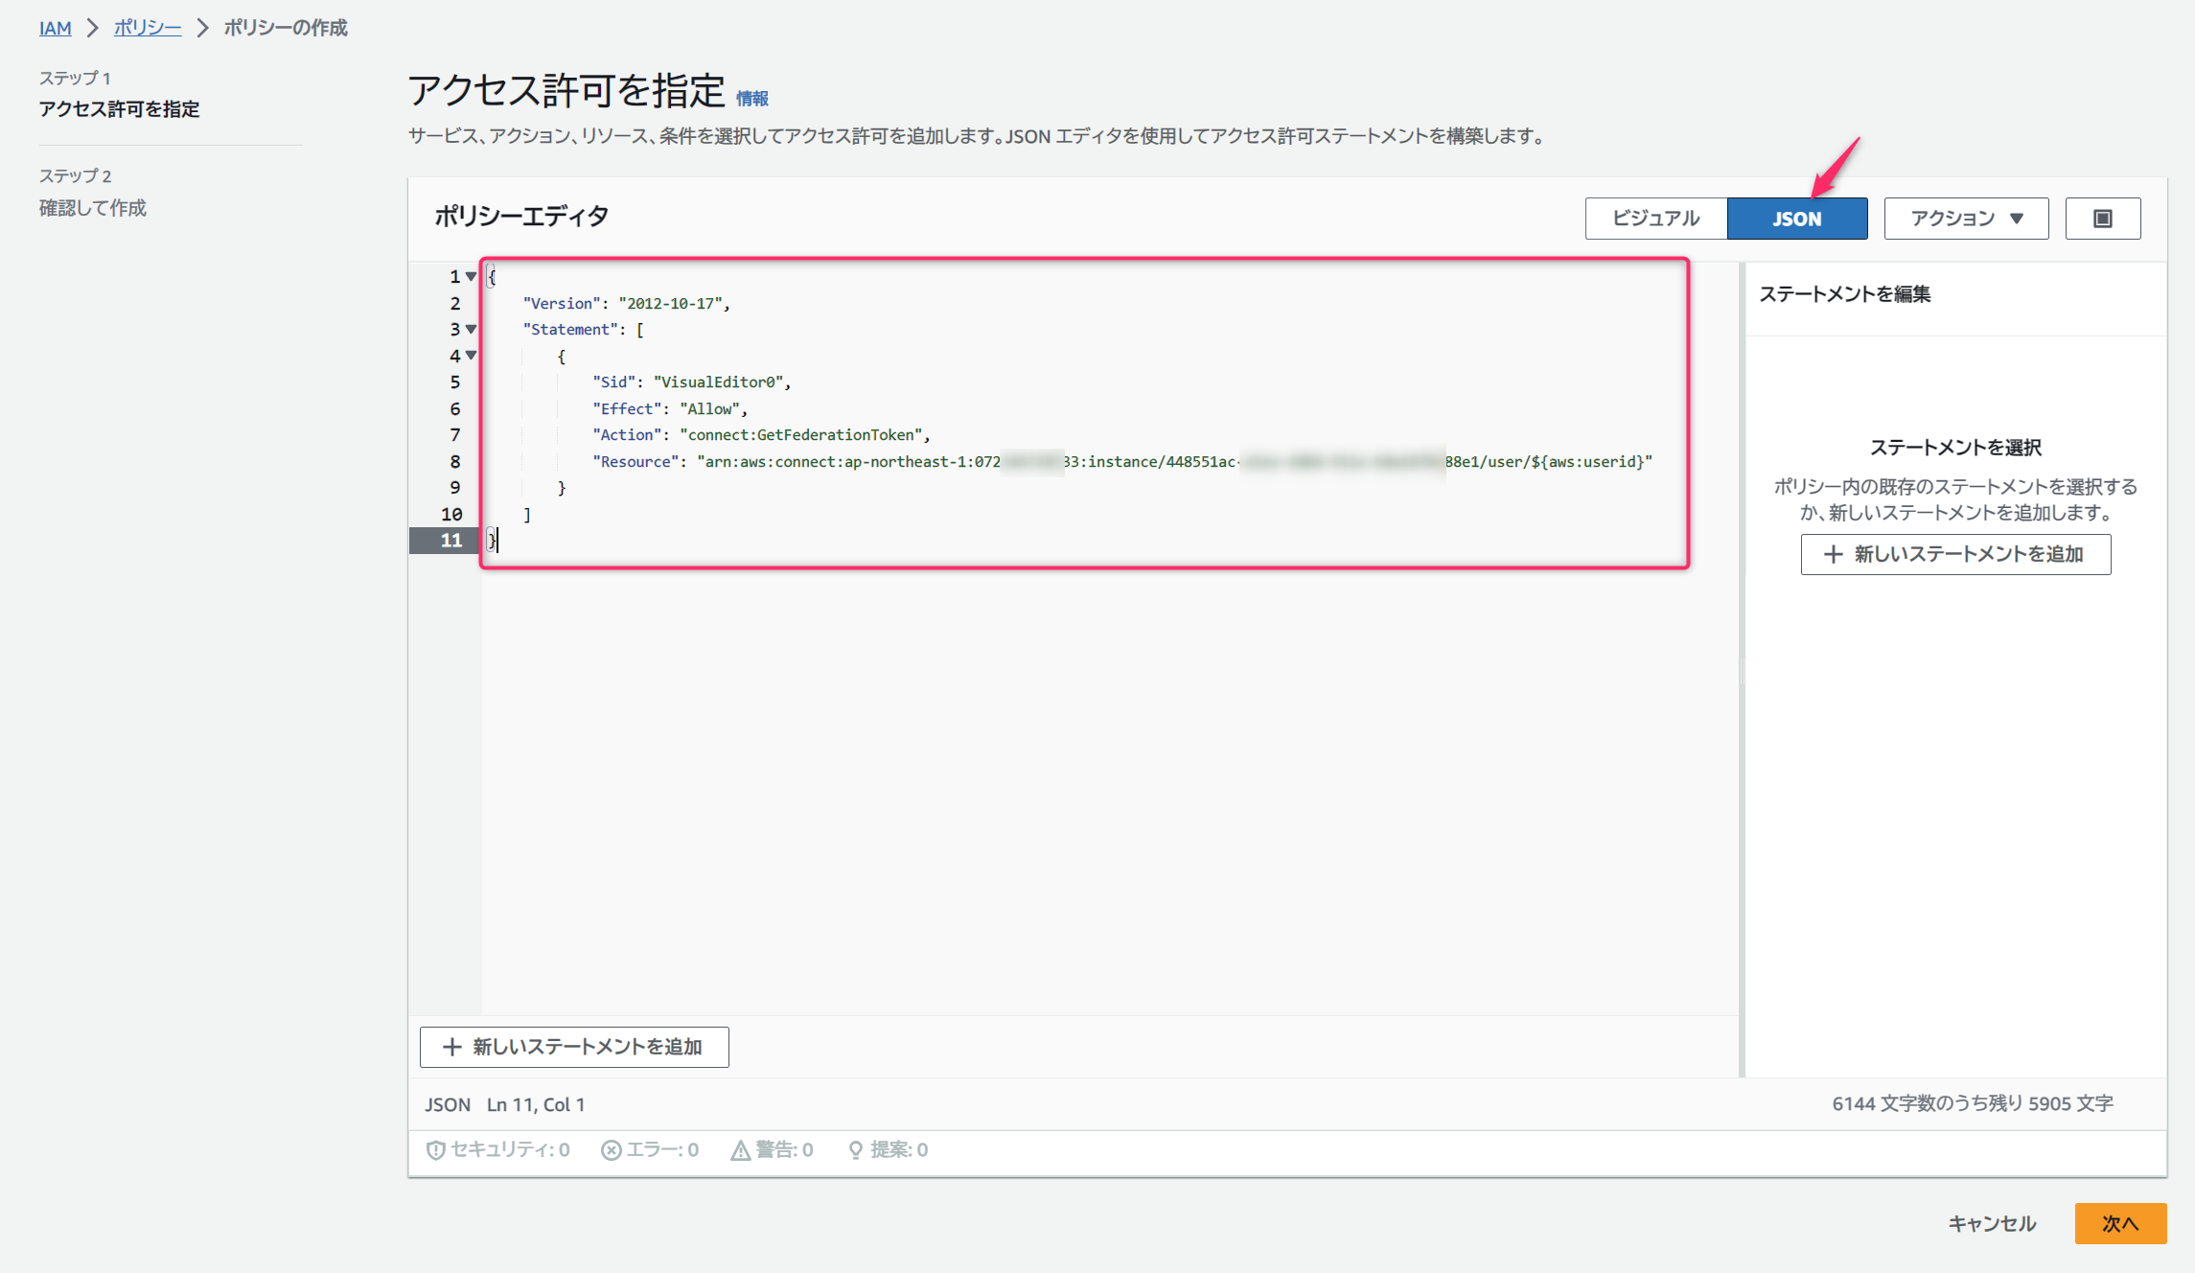Click the ステートメントを選択 heading
The width and height of the screenshot is (2195, 1273).
pos(1955,448)
